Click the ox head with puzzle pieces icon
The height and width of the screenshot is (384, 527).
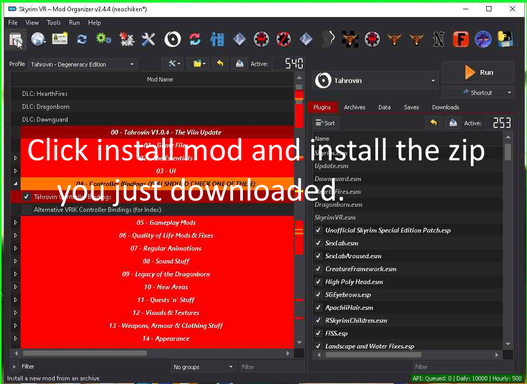point(350,39)
